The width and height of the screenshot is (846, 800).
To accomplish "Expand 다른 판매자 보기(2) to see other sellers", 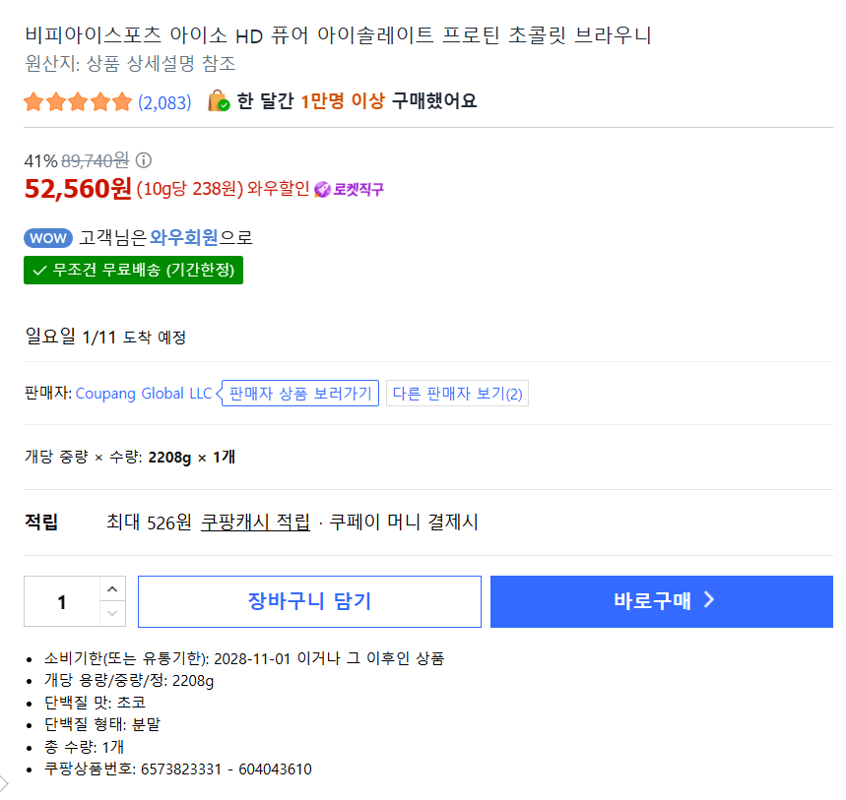I will (457, 392).
